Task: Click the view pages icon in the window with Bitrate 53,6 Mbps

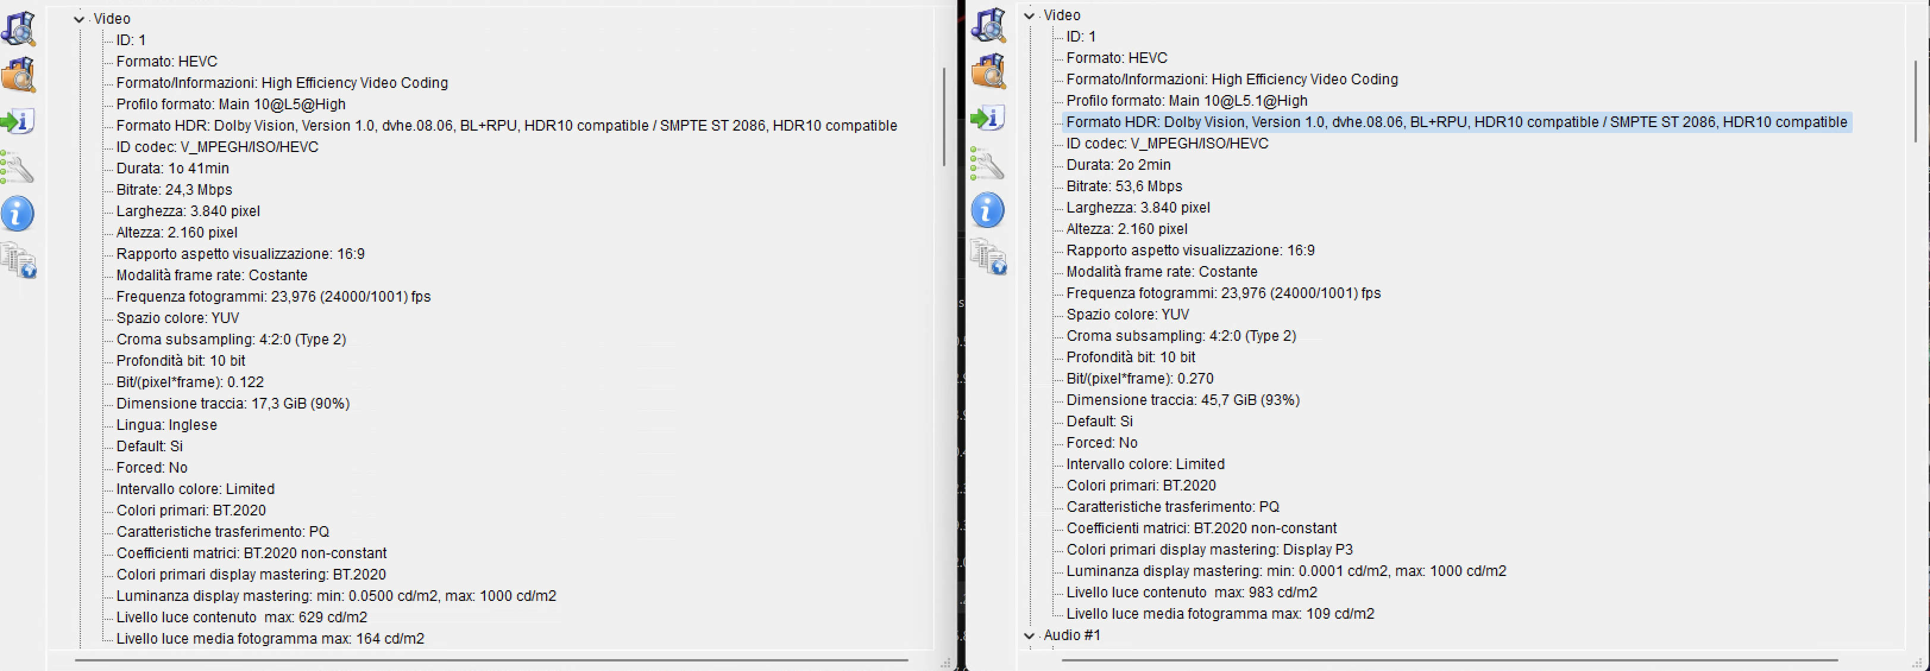Action: tap(988, 257)
